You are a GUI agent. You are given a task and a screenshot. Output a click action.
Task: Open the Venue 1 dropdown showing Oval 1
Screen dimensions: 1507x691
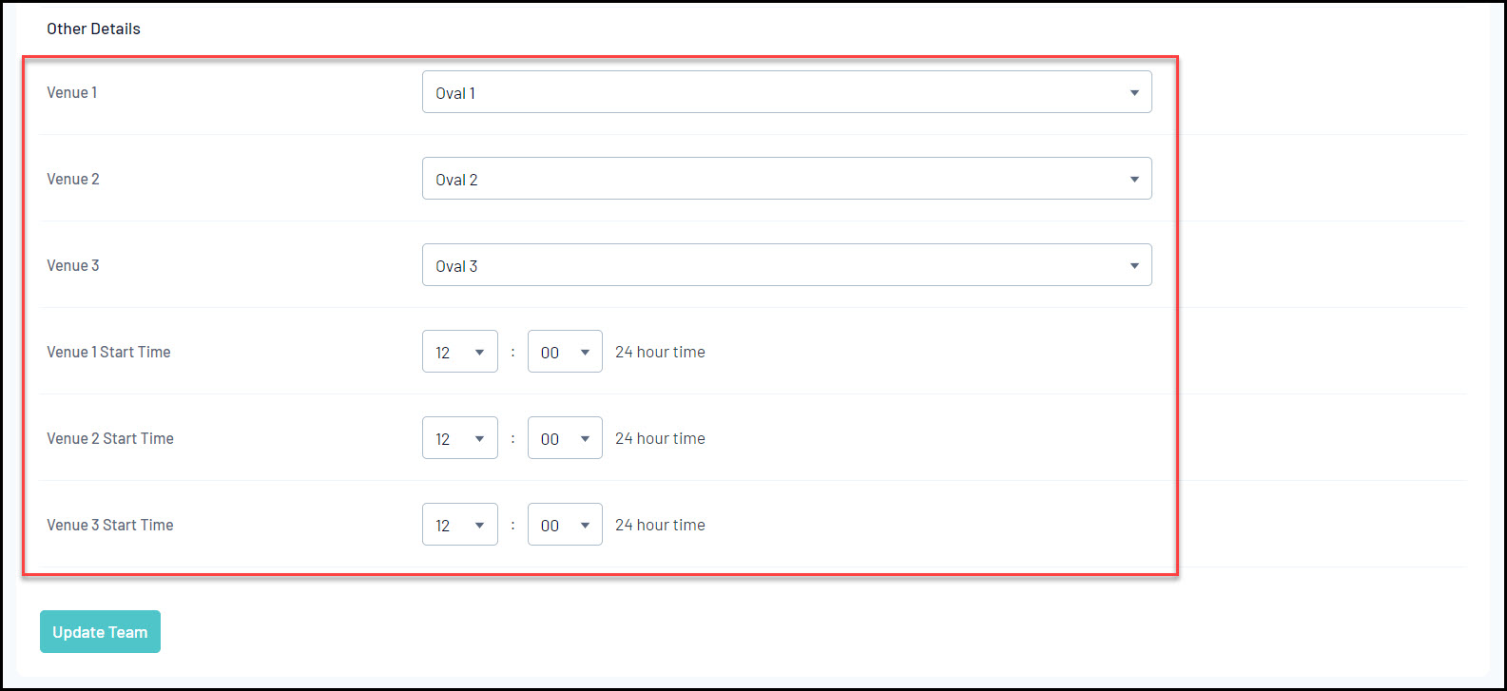pyautogui.click(x=786, y=92)
